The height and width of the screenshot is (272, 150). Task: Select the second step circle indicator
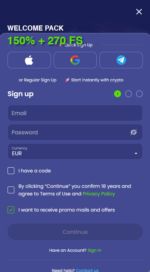[x=128, y=94]
